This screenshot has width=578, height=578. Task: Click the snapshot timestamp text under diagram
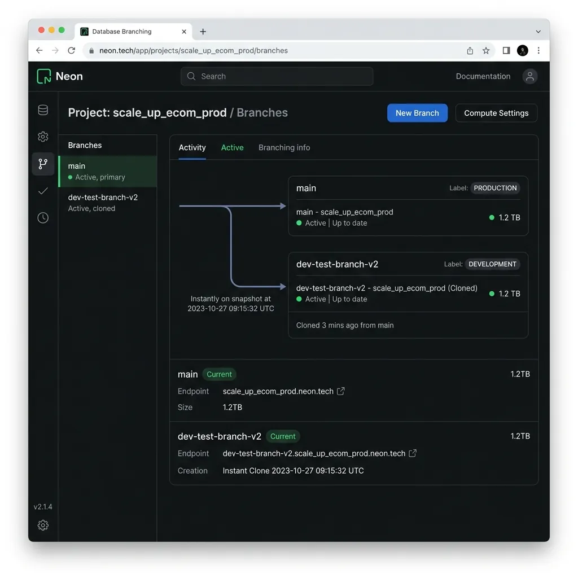(231, 303)
